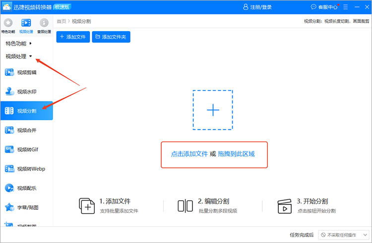The width and height of the screenshot is (372, 243).
Task: Select 视频配乐 in the sidebar
Action: (x=26, y=188)
